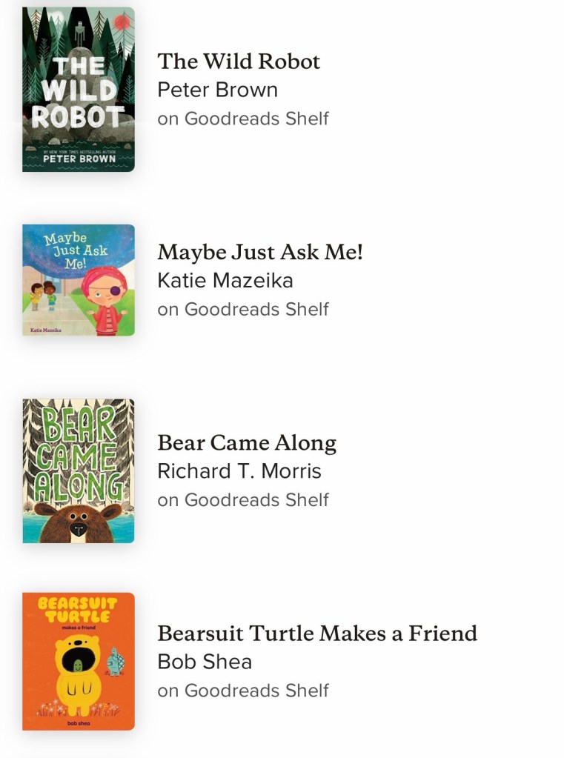Open The Wild Robot book cover

click(x=79, y=90)
